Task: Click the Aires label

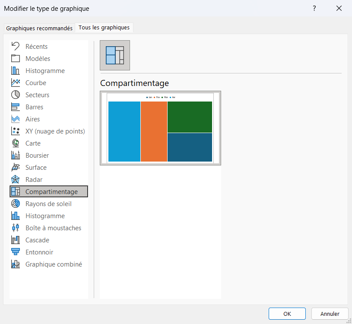Action: [x=32, y=119]
